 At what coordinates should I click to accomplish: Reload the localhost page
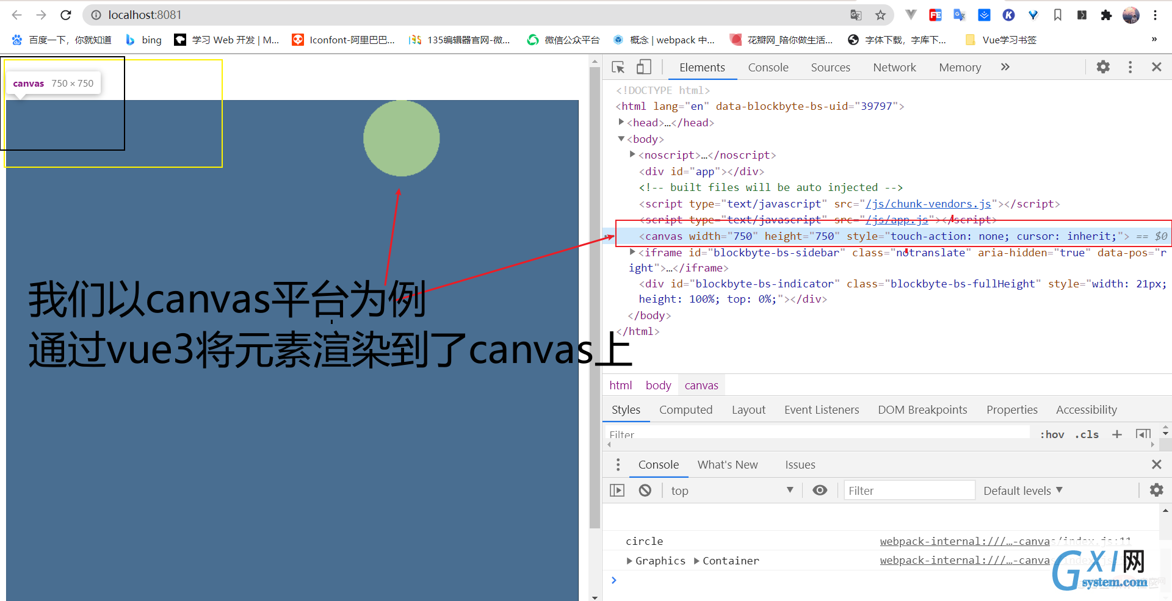pyautogui.click(x=66, y=15)
